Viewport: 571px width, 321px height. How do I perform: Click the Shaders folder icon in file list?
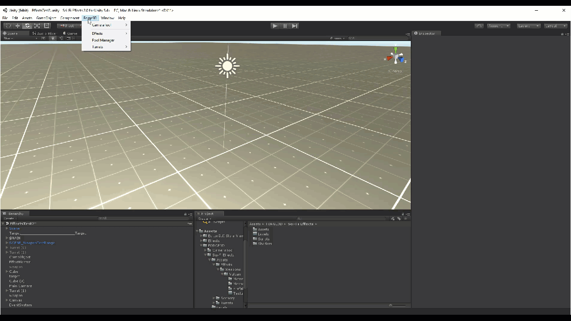click(x=255, y=244)
